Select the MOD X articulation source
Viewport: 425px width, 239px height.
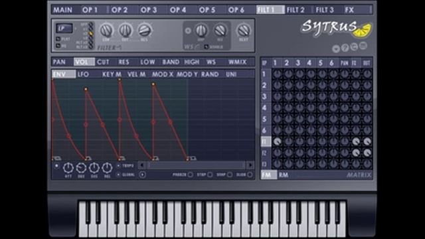point(163,74)
